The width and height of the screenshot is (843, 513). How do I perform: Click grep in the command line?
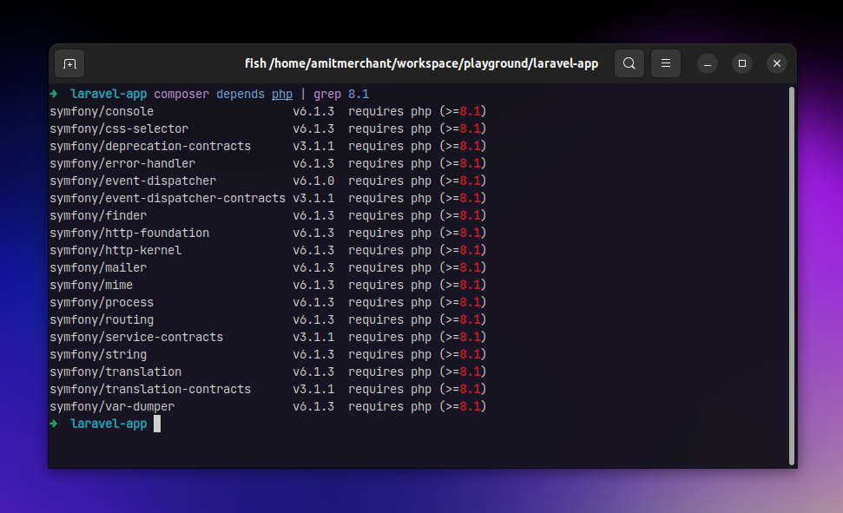(327, 94)
